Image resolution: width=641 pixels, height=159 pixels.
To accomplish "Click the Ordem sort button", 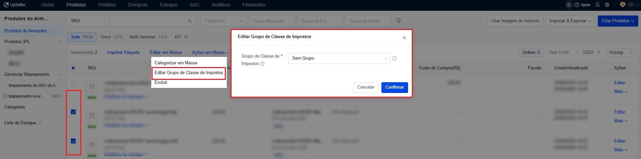I will pyautogui.click(x=531, y=52).
